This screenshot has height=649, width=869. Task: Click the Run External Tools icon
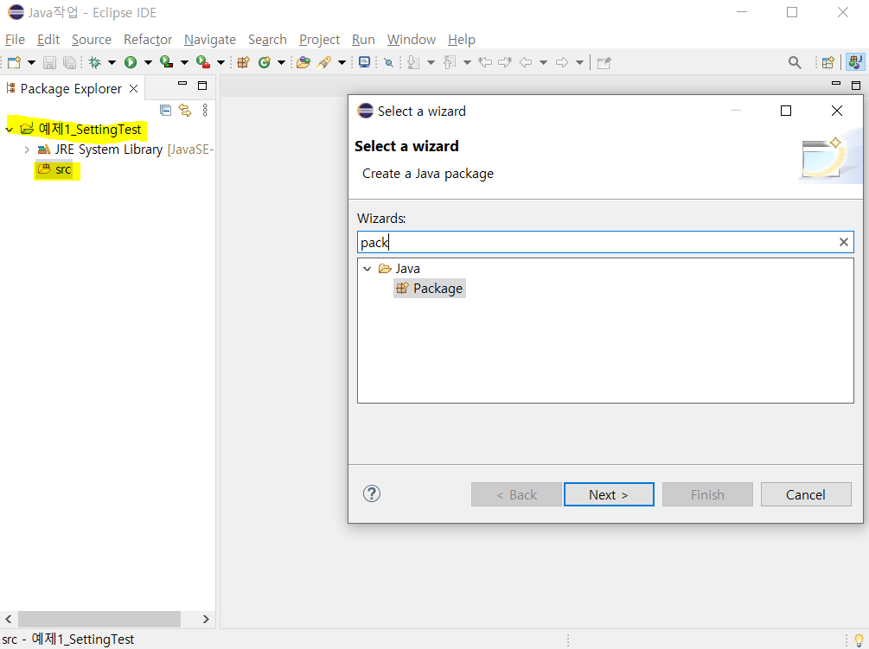[x=203, y=62]
